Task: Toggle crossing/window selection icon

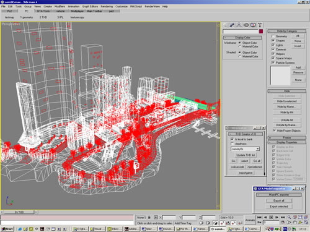Action: click(x=208, y=223)
